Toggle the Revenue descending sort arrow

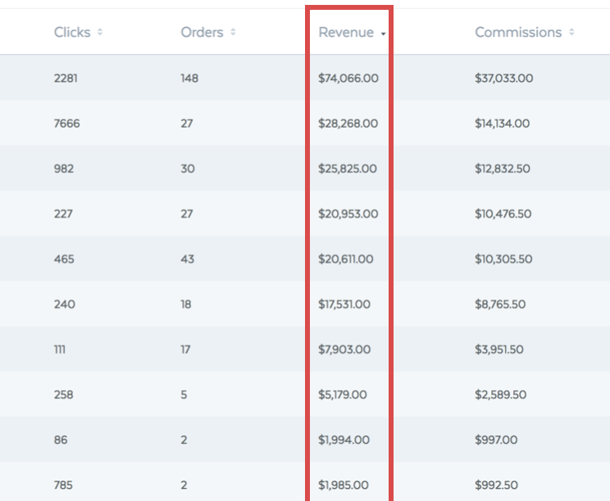(383, 34)
